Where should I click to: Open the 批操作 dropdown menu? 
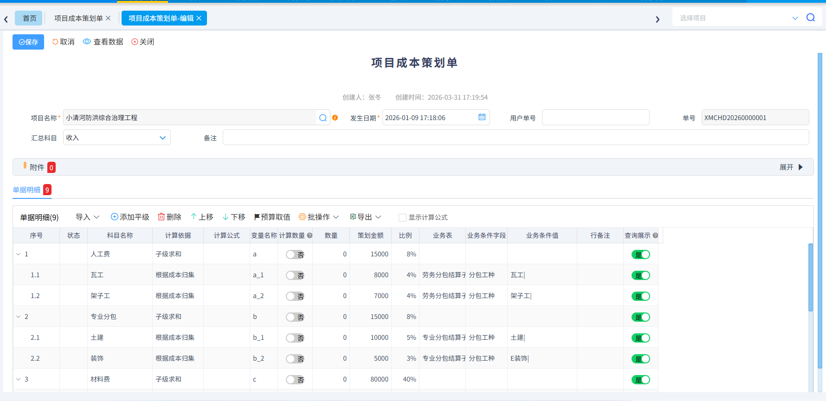[319, 217]
